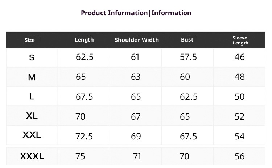Click the Length value for size S
This screenshot has width=272, height=168.
[x=85, y=57]
